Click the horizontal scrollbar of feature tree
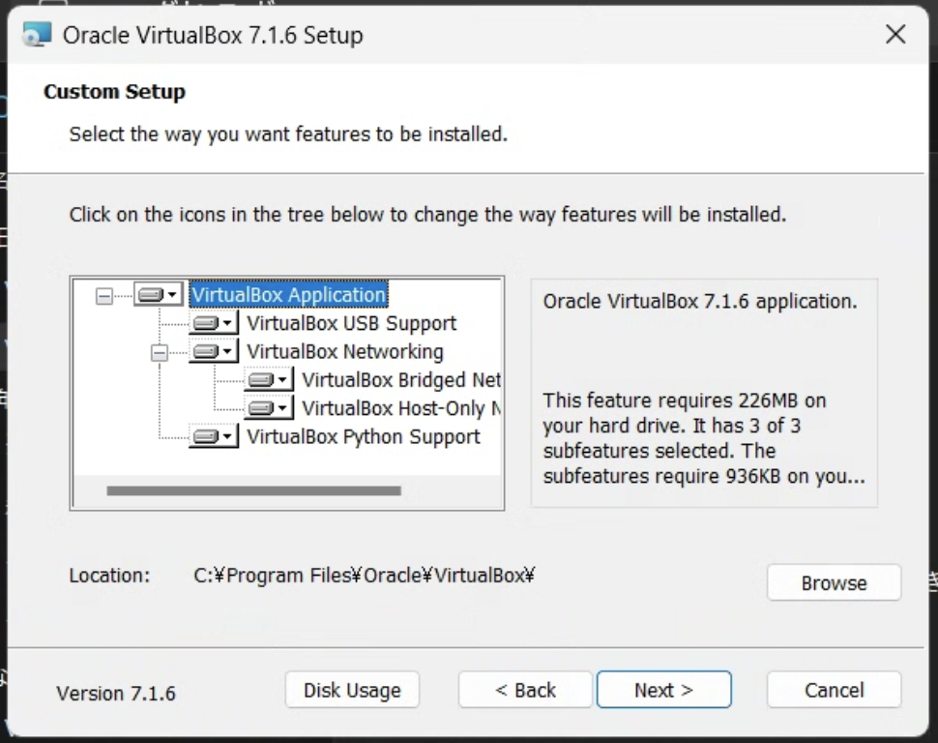 click(253, 490)
